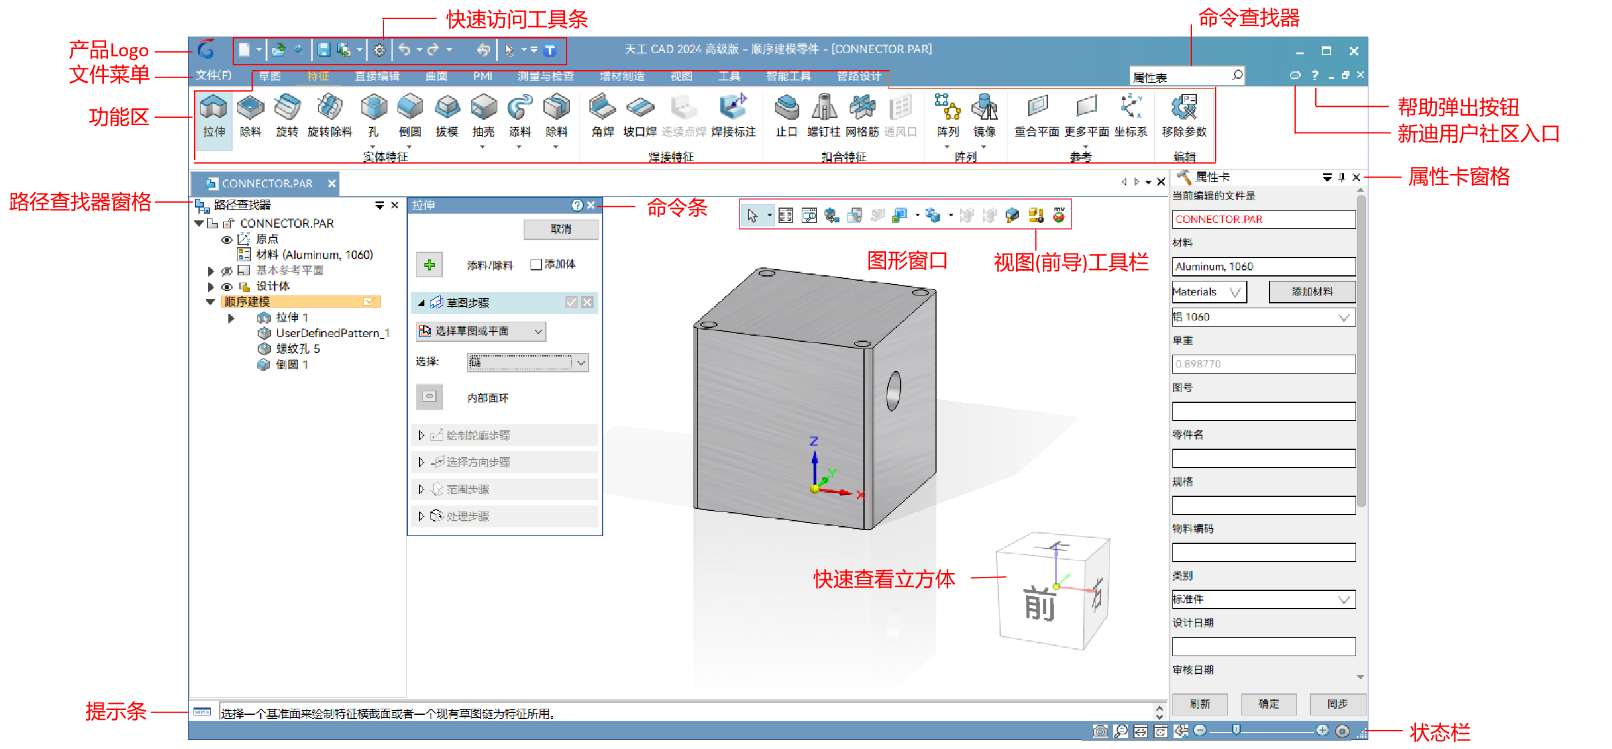Pick the 网格筋 web network tool
1612x749 pixels.
pyautogui.click(x=862, y=117)
